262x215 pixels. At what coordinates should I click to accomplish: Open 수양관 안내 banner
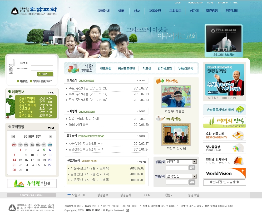click(32, 183)
